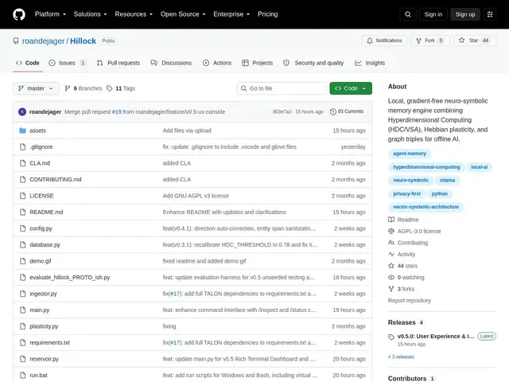This screenshot has height=382, width=509.
Task: Click the file icon next to demo.gif
Action: click(22, 261)
